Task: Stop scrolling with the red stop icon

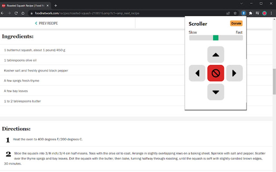Action: pyautogui.click(x=216, y=73)
